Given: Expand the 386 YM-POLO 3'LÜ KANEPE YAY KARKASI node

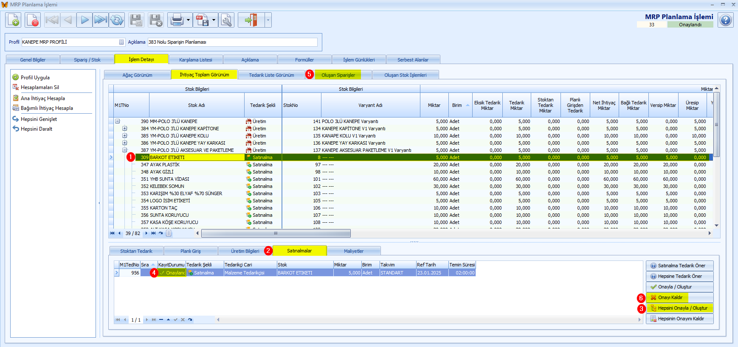Looking at the screenshot, I should (x=125, y=143).
